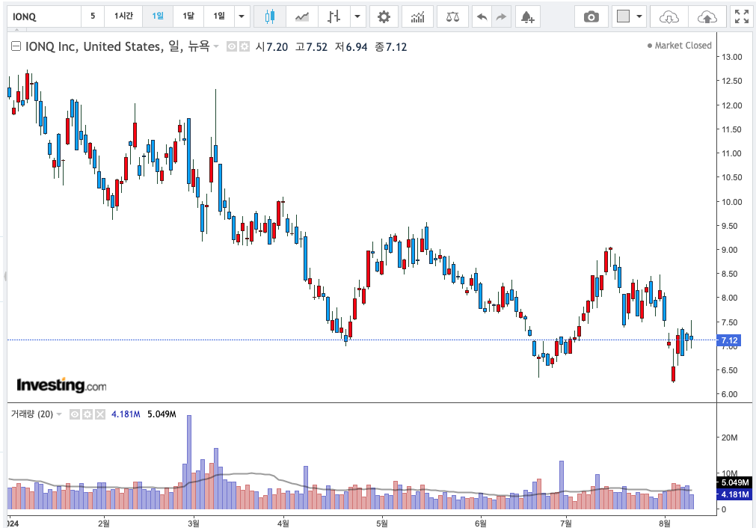Add a price alert bell
Image resolution: width=756 pixels, height=528 pixels.
[x=528, y=17]
